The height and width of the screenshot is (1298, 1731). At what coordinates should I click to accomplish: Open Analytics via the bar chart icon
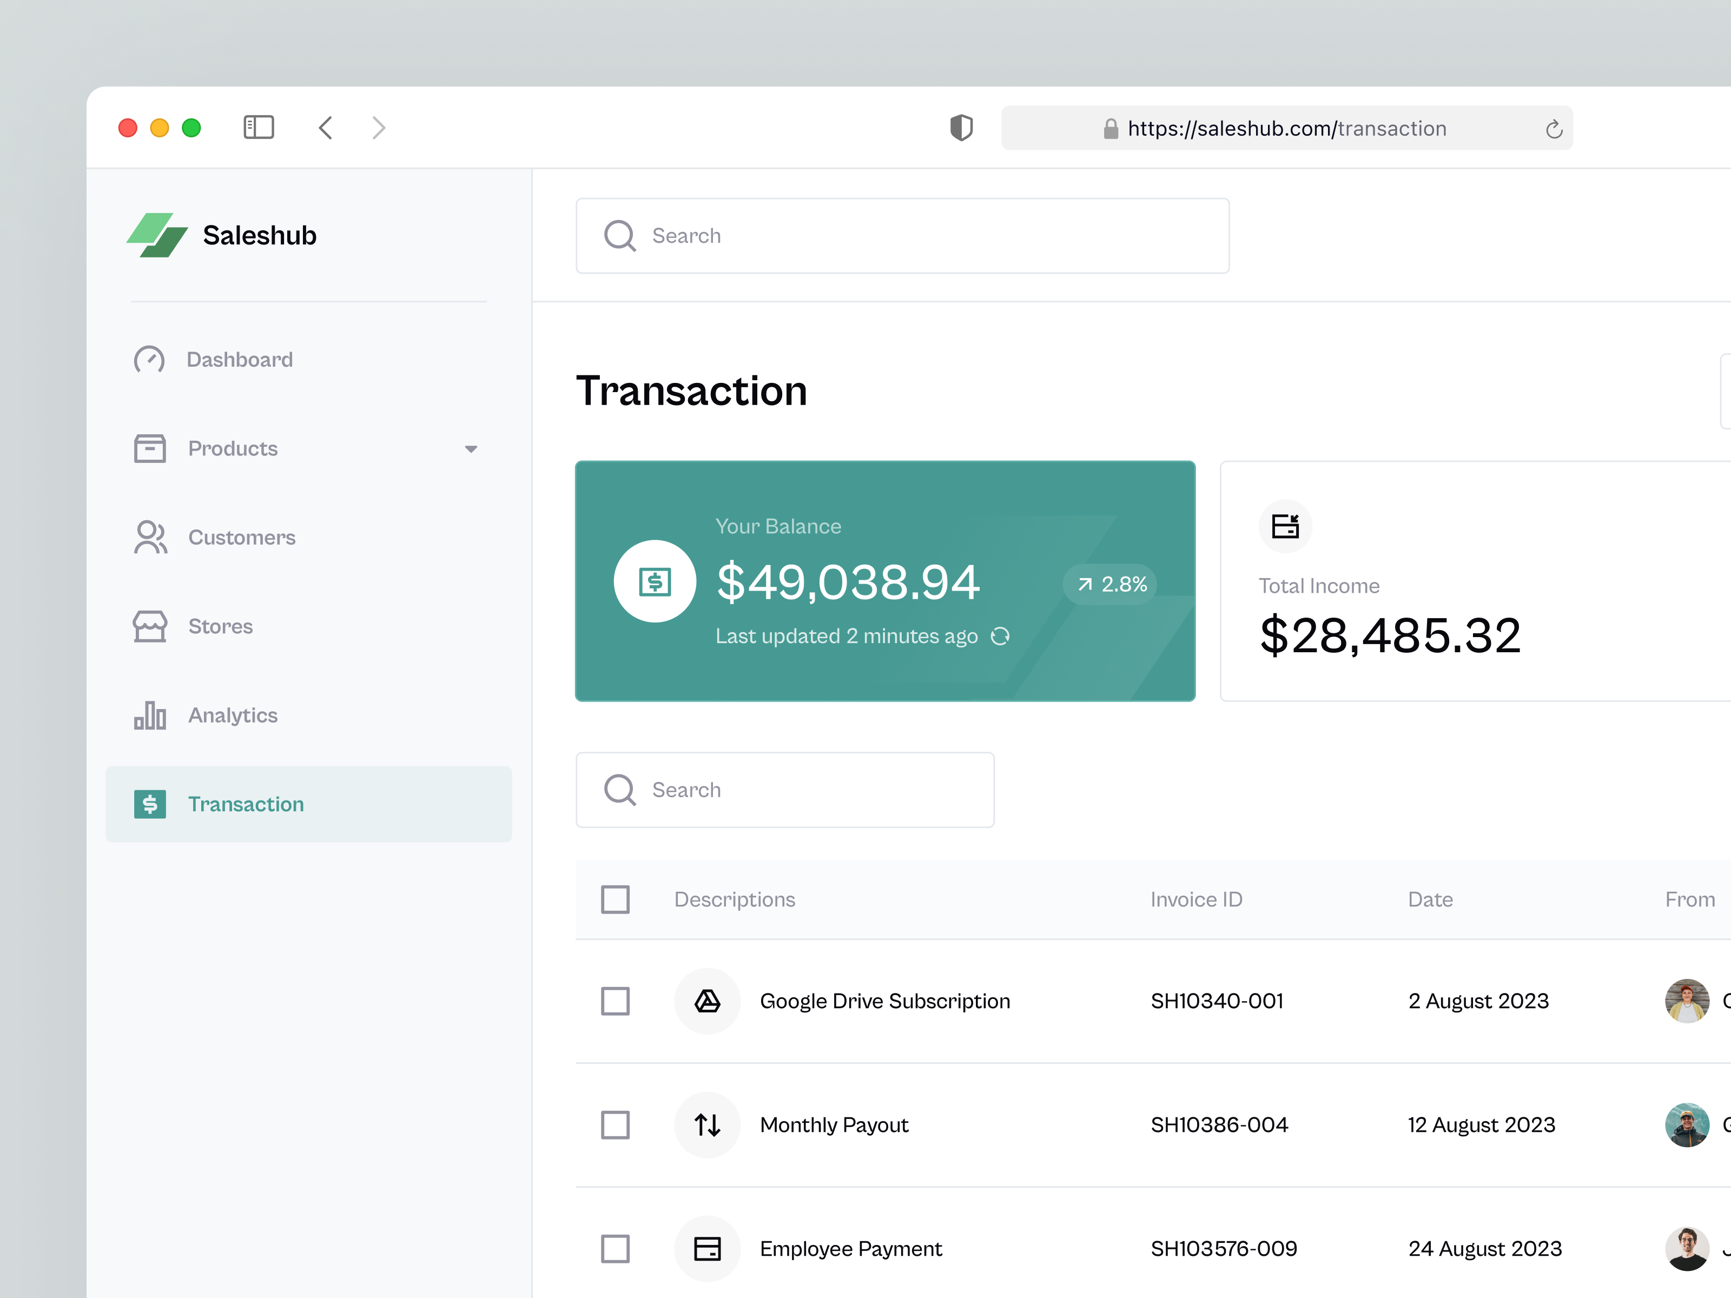click(149, 715)
